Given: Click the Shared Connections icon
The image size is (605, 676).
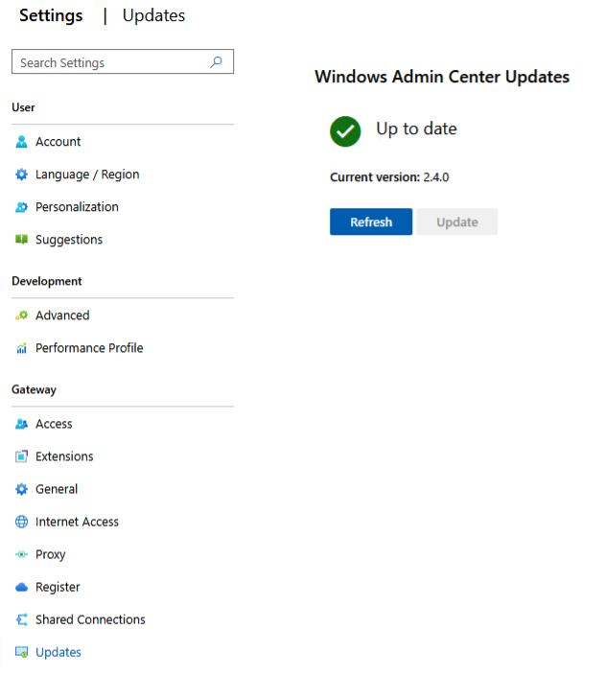Looking at the screenshot, I should (x=22, y=619).
